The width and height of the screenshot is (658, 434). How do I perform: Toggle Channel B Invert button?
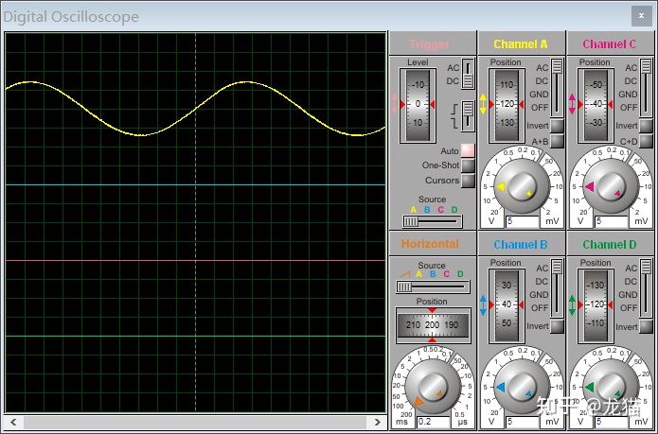(557, 326)
